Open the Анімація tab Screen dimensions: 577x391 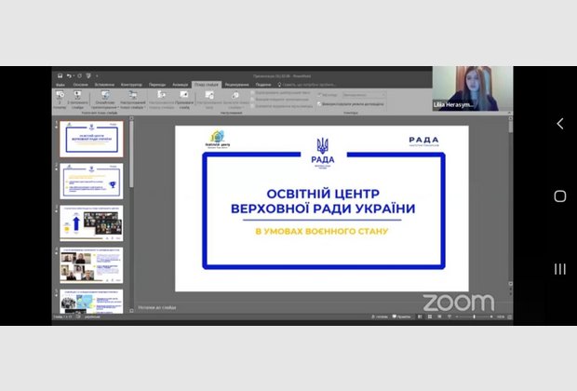click(x=181, y=85)
